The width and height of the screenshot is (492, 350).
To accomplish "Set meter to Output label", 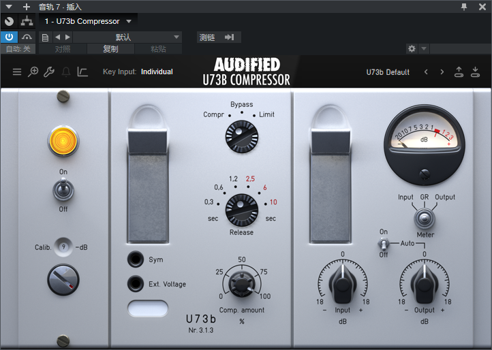I will pyautogui.click(x=445, y=197).
